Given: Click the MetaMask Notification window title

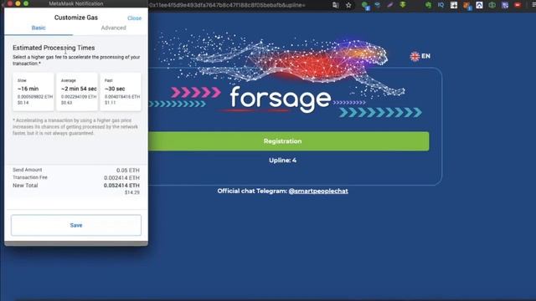Looking at the screenshot, I should (x=76, y=3).
